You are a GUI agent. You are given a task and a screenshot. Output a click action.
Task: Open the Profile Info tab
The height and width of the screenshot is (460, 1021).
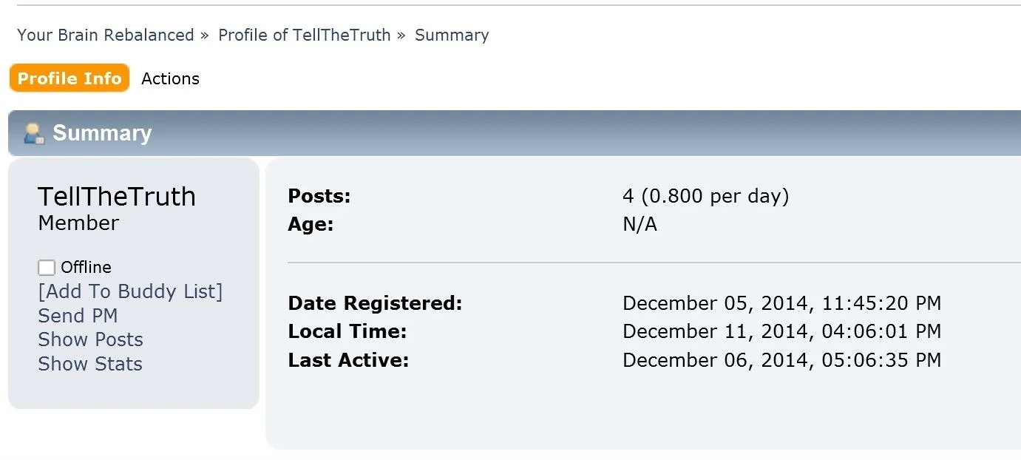point(69,78)
